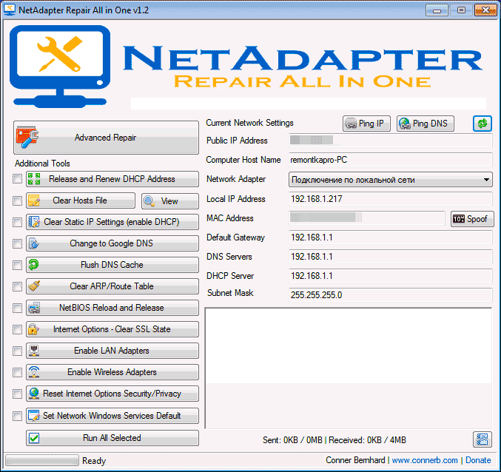The height and width of the screenshot is (472, 501).
Task: Enable the Flush DNS Cache checkbox
Action: [17, 265]
